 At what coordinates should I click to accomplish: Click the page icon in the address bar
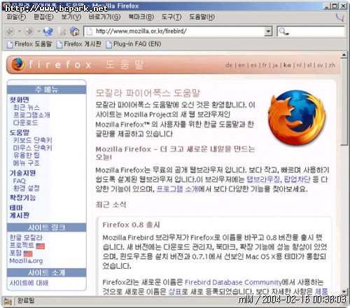pos(90,31)
